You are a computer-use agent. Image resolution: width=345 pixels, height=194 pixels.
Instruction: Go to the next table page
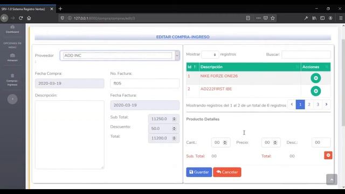click(326, 105)
